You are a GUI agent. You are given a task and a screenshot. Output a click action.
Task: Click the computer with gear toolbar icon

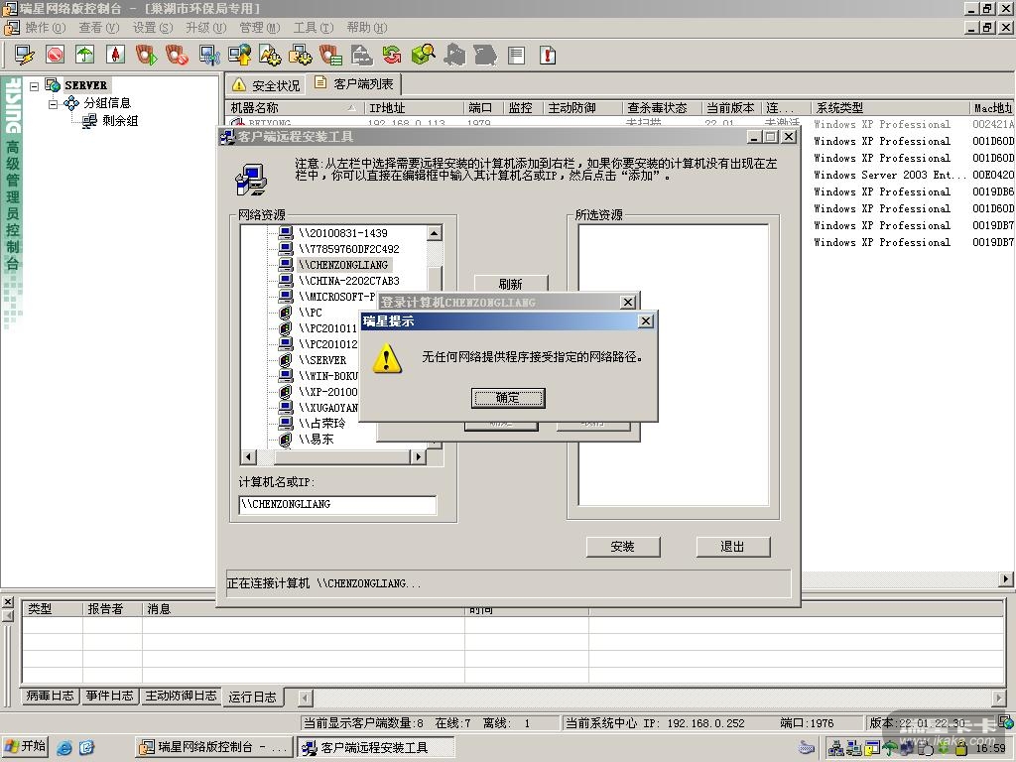click(x=300, y=56)
